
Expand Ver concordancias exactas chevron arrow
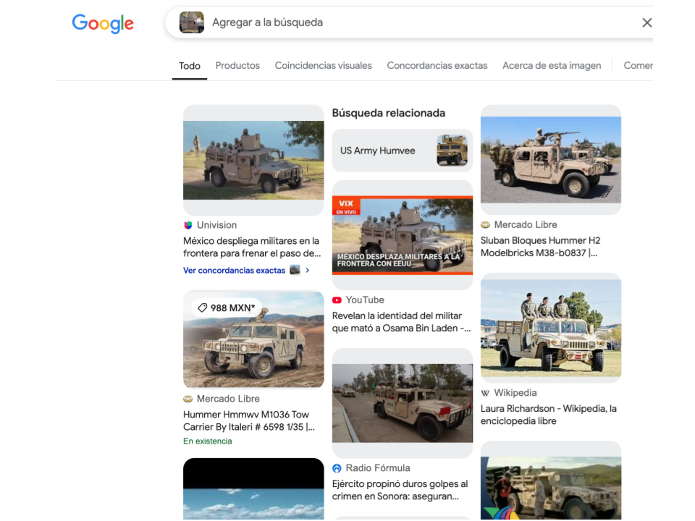(307, 270)
